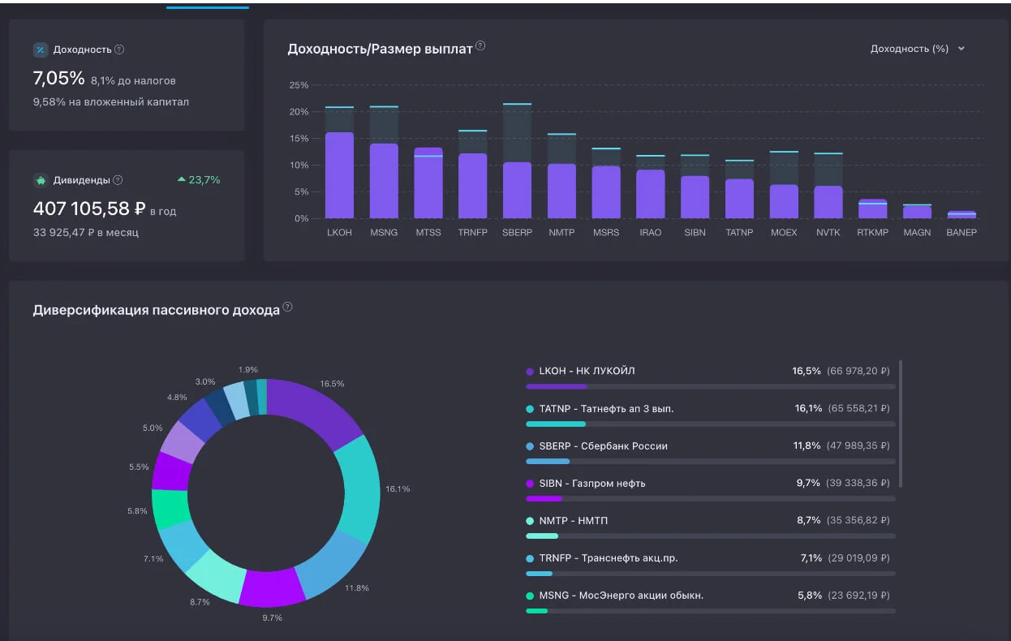Open help icon beside Диверсификация пассивного дохода
Image resolution: width=1011 pixels, height=641 pixels.
(x=287, y=308)
